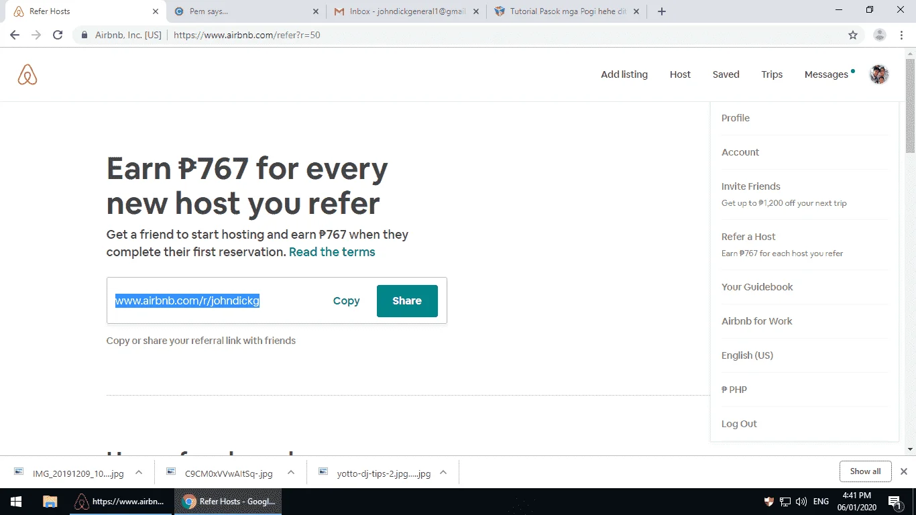Viewport: 916px width, 515px height.
Task: Open the Chrome profile icon
Action: pyautogui.click(x=880, y=35)
